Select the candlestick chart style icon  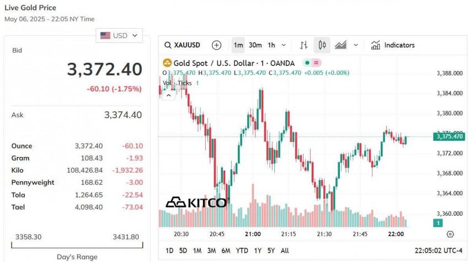[x=322, y=45]
